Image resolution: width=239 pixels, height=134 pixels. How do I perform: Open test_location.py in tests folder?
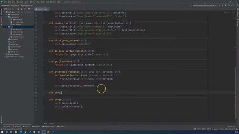tap(16, 32)
